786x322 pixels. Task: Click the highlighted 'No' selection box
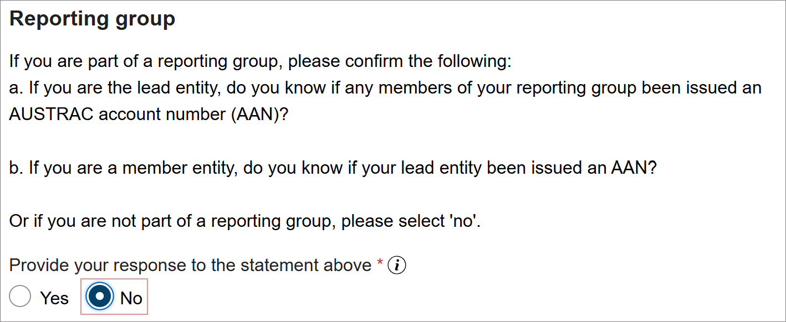tap(114, 296)
